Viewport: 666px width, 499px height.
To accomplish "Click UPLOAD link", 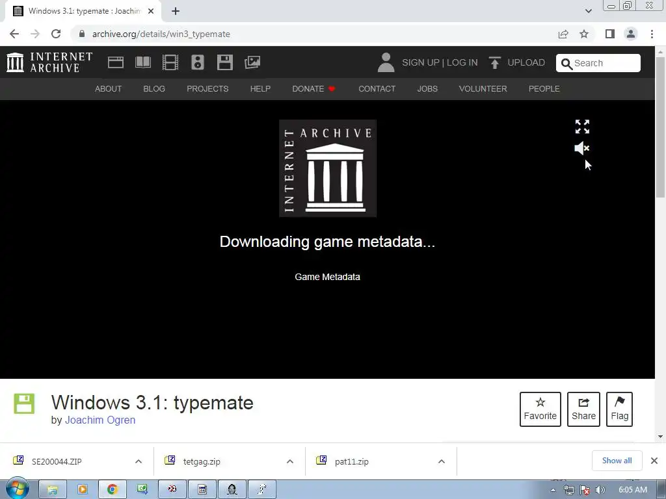I will click(x=526, y=62).
